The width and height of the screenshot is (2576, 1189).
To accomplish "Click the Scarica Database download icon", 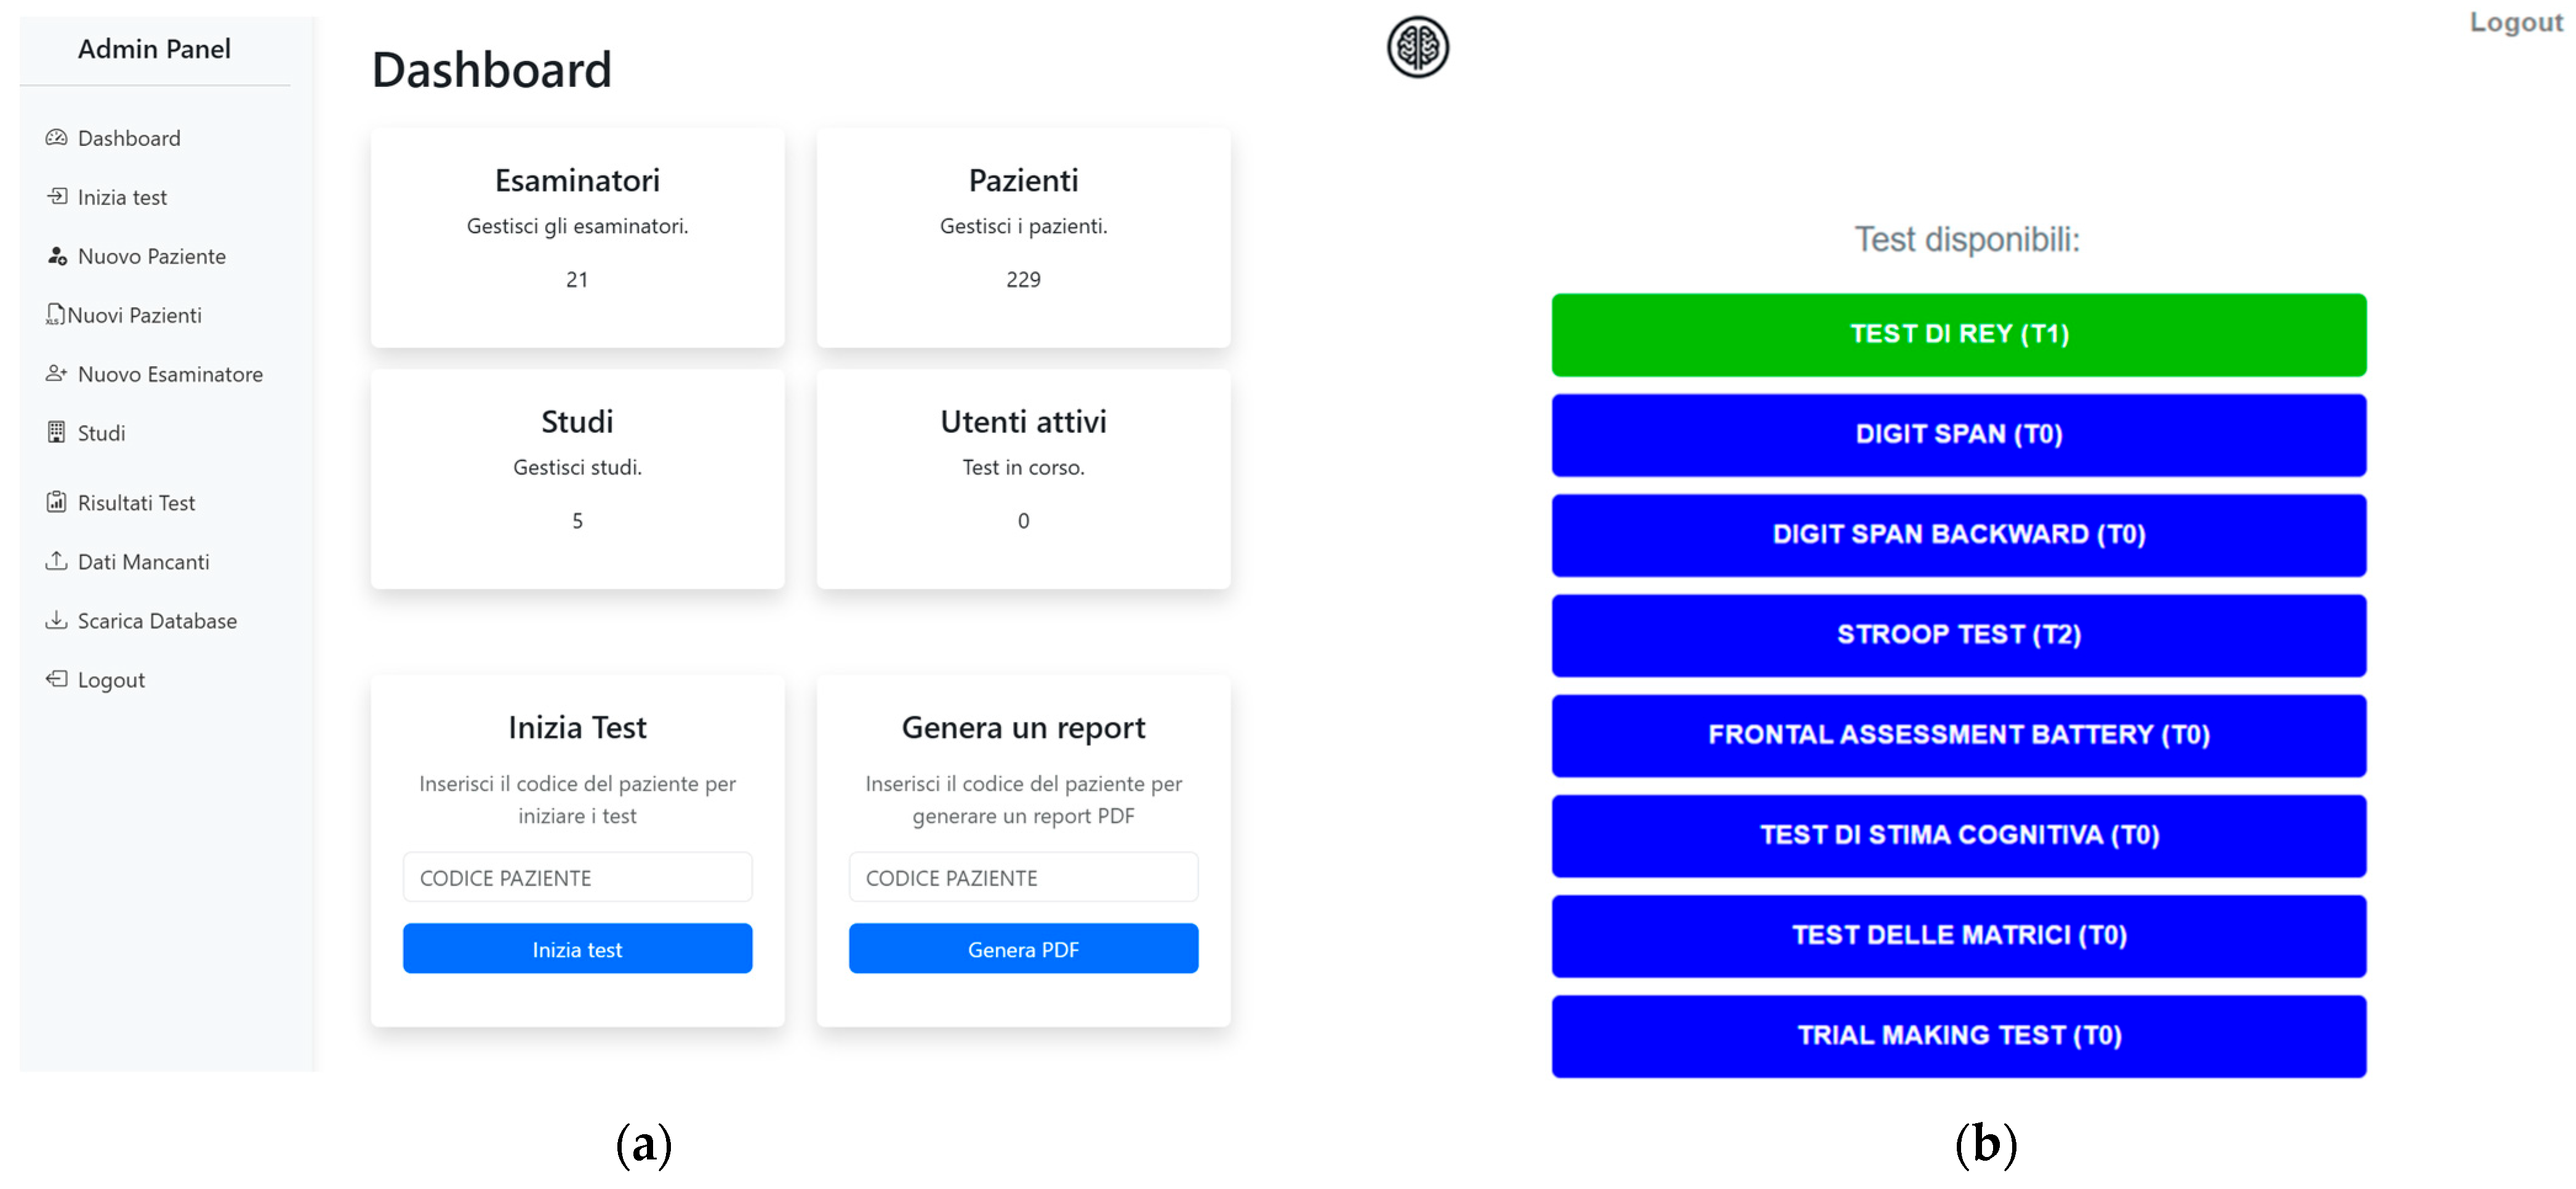I will click(56, 620).
